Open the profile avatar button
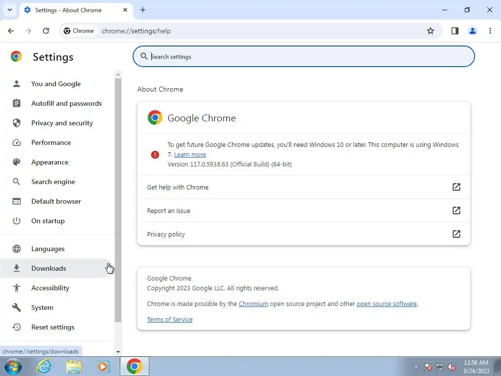The image size is (501, 376). tap(473, 31)
